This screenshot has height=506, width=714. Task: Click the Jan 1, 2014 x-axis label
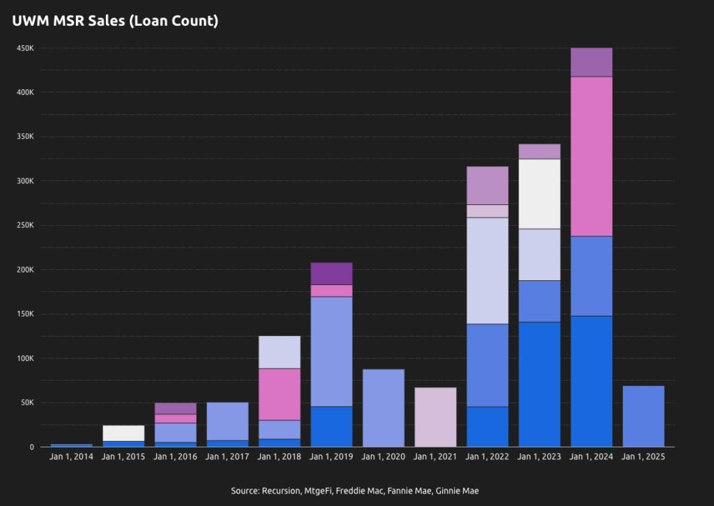pos(71,457)
